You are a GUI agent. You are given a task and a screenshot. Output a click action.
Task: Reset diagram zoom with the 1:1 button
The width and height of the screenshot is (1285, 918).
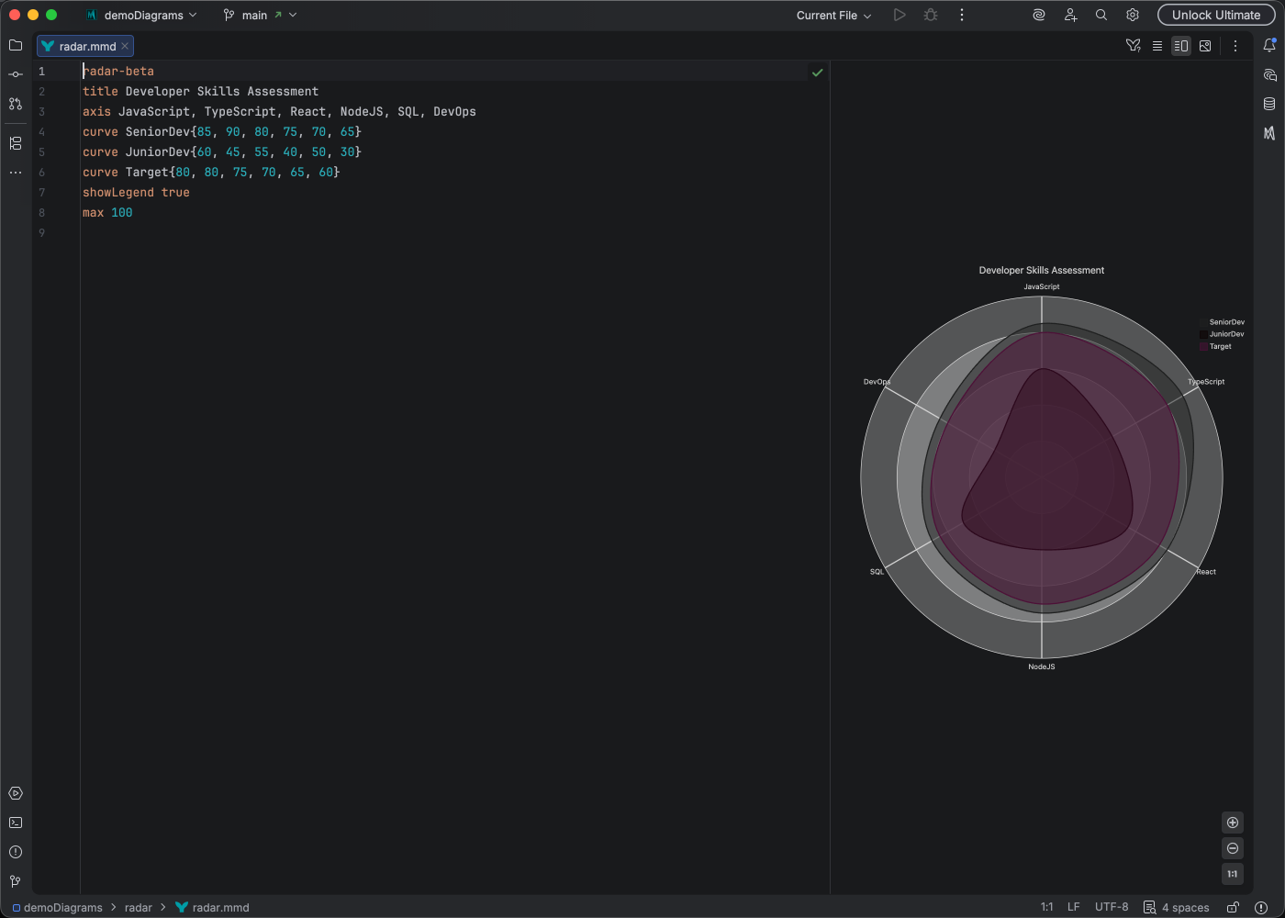point(1233,874)
